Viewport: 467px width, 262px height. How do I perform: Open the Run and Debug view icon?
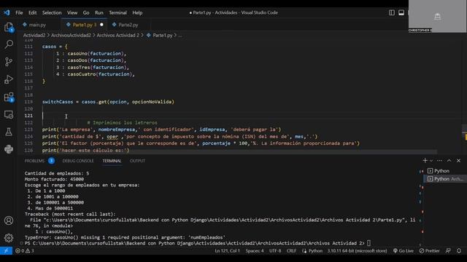(9, 79)
